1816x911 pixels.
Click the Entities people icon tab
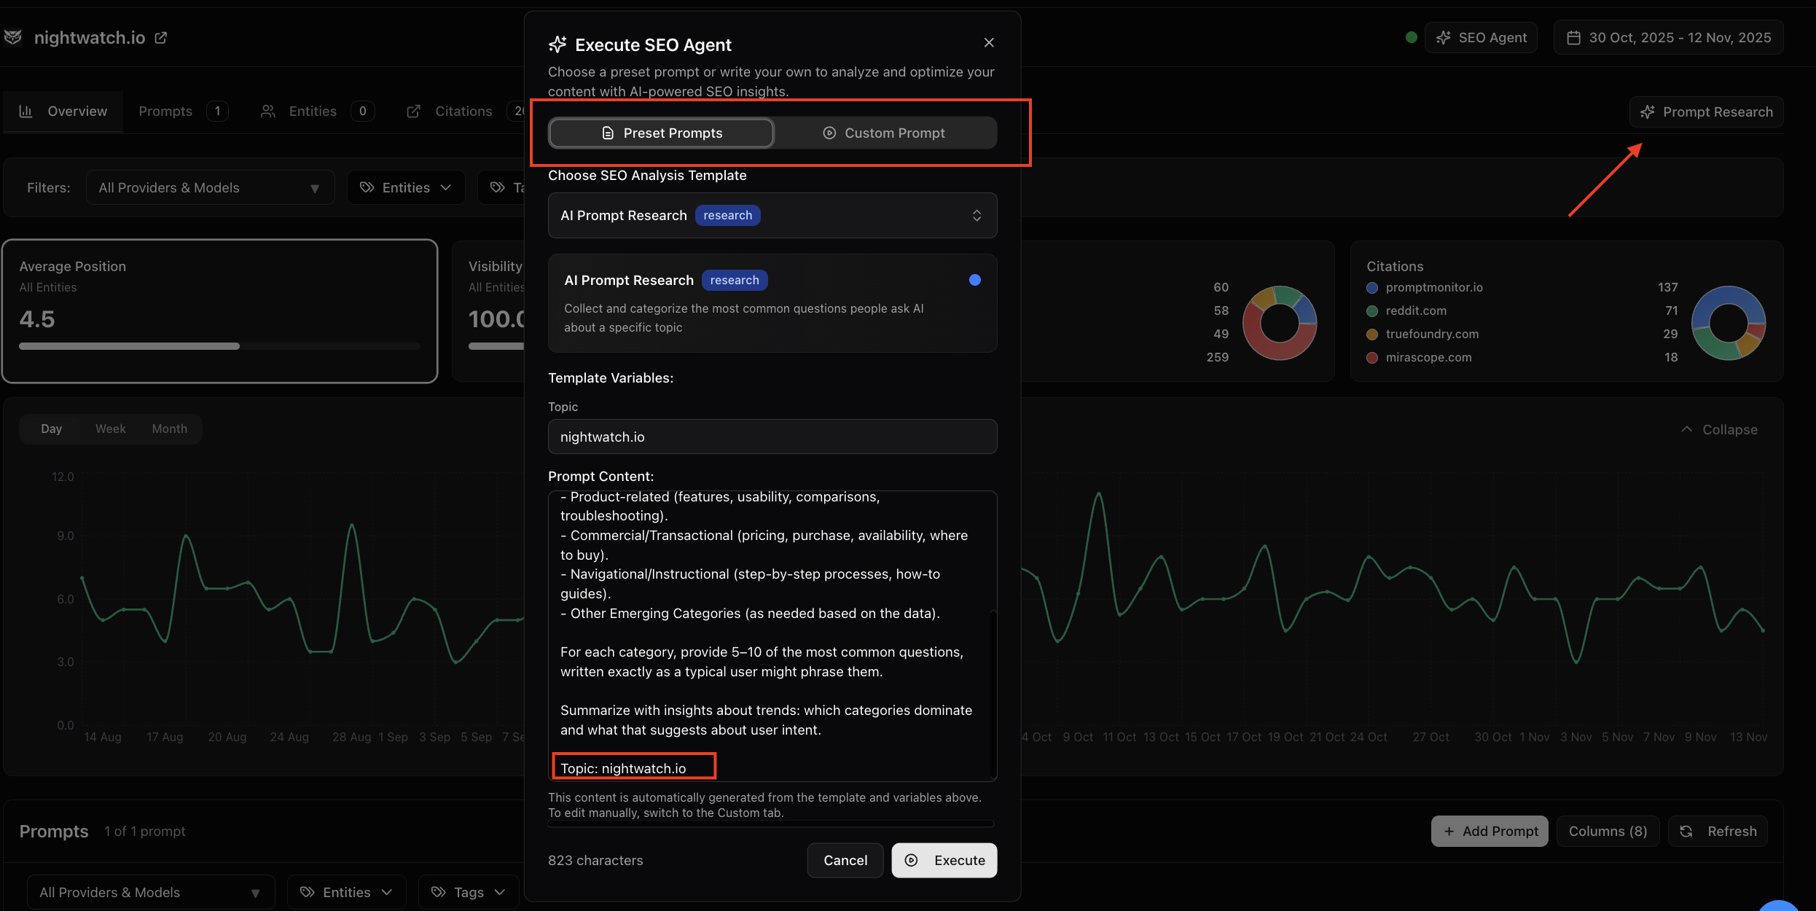tap(268, 112)
